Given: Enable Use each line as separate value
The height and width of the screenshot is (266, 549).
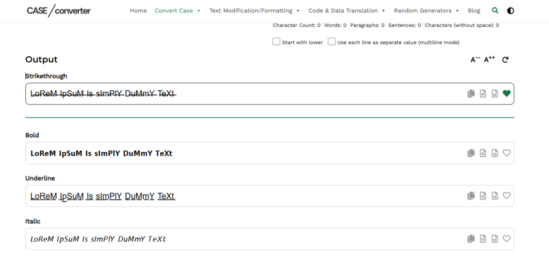Looking at the screenshot, I should (331, 42).
